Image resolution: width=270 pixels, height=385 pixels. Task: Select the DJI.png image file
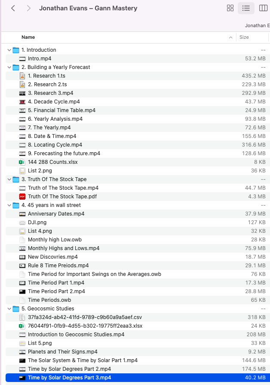click(x=37, y=222)
